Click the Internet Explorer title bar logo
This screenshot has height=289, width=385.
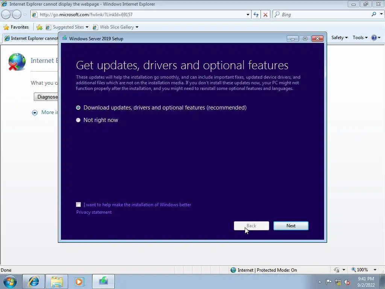point(4,4)
